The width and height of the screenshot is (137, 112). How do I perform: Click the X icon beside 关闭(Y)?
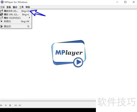[x=1, y=21]
